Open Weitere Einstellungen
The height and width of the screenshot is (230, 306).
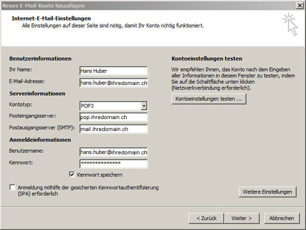[268, 192]
